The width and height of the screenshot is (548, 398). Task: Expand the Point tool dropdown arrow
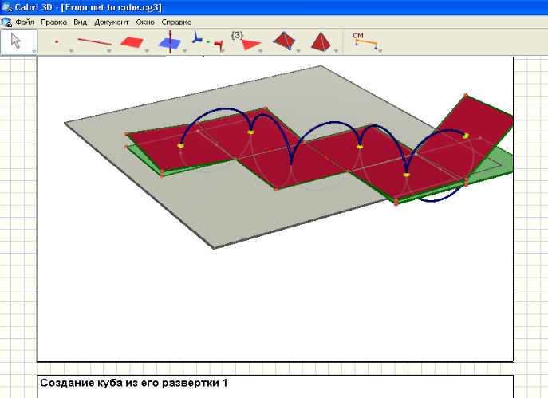click(x=71, y=51)
